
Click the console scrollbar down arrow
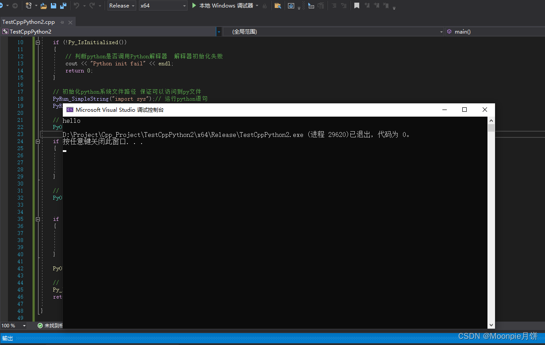[x=491, y=325]
